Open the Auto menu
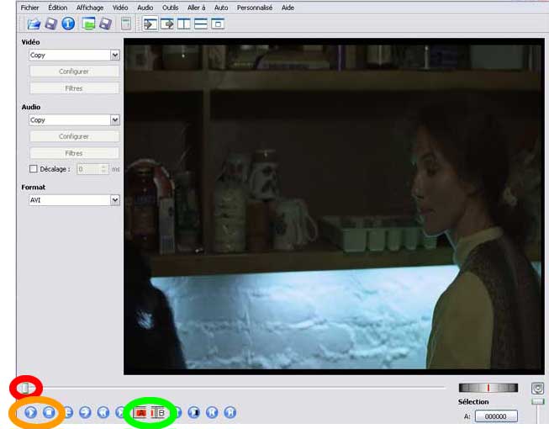The image size is (549, 429). click(221, 8)
